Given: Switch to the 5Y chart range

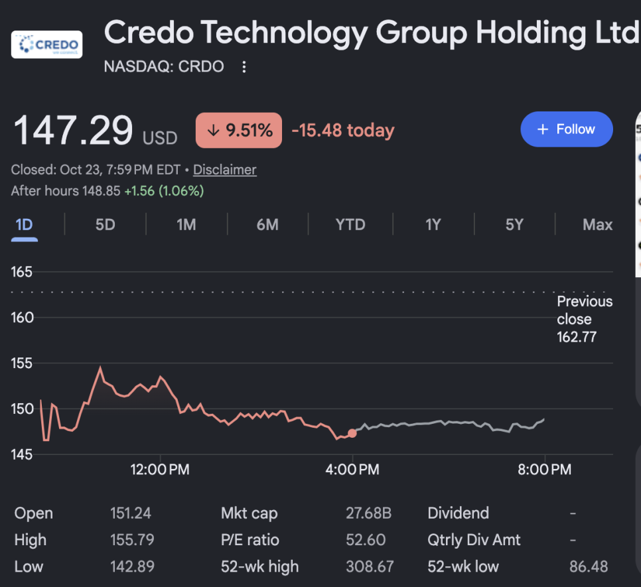Looking at the screenshot, I should pos(514,225).
